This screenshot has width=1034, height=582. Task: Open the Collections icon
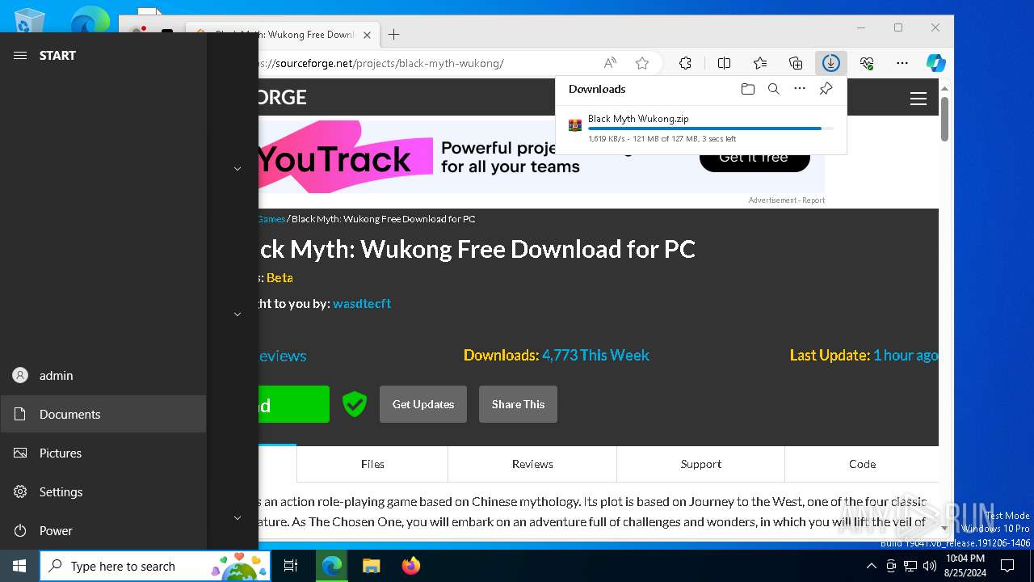tap(796, 63)
